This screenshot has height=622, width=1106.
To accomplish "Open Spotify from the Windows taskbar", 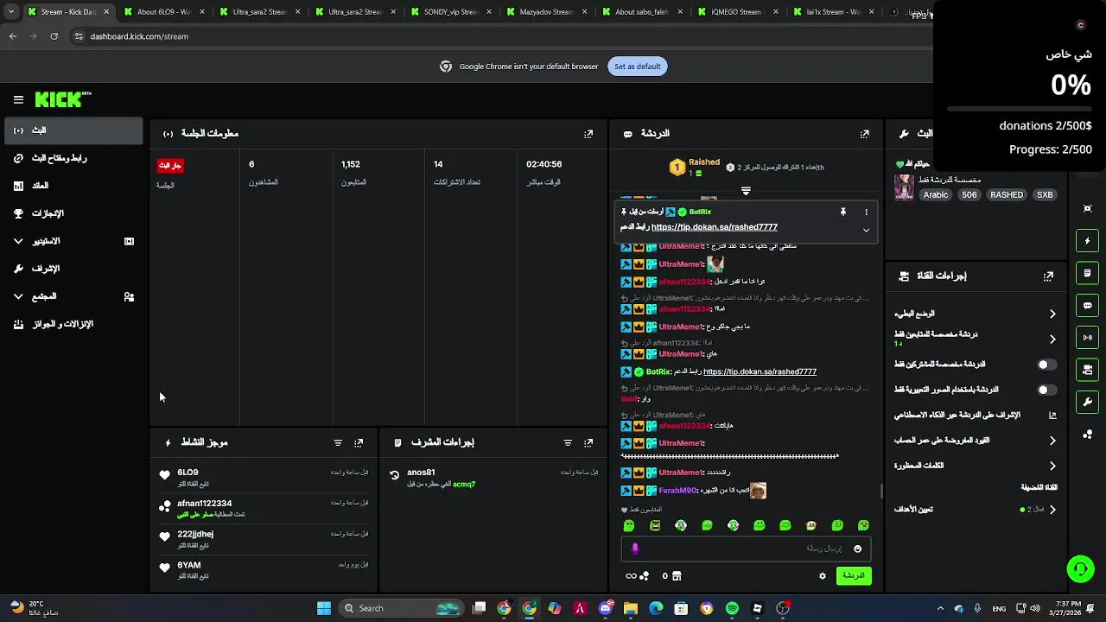I will (732, 608).
